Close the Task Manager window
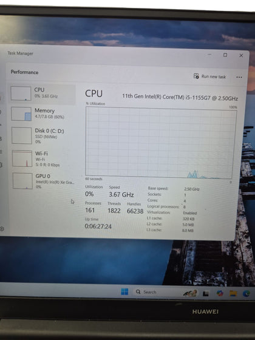This screenshot has height=340, width=255. tap(241, 55)
